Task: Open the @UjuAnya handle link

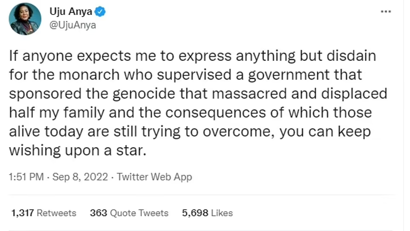Action: coord(73,25)
